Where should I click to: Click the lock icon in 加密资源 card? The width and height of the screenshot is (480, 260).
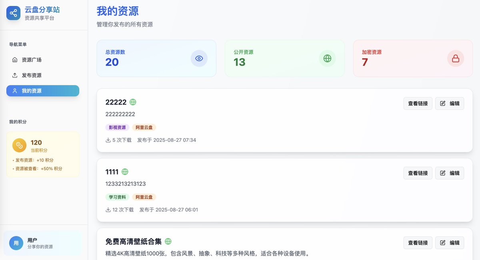(456, 58)
